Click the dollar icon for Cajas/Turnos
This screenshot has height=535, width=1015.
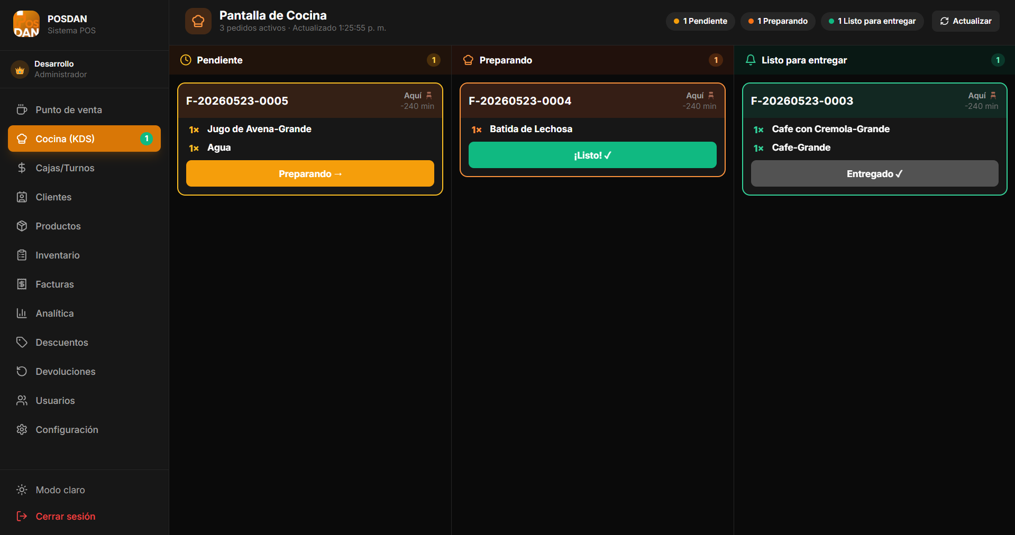click(22, 168)
